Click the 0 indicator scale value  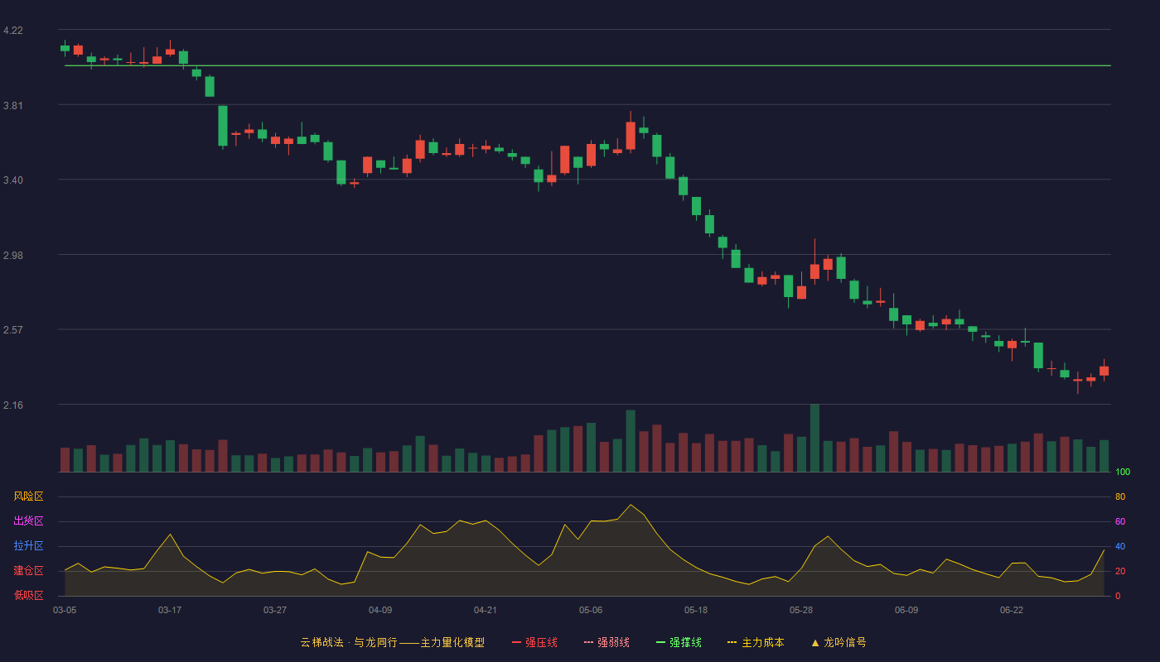(x=1118, y=597)
